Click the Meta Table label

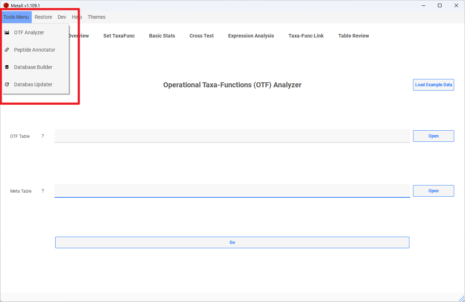21,191
